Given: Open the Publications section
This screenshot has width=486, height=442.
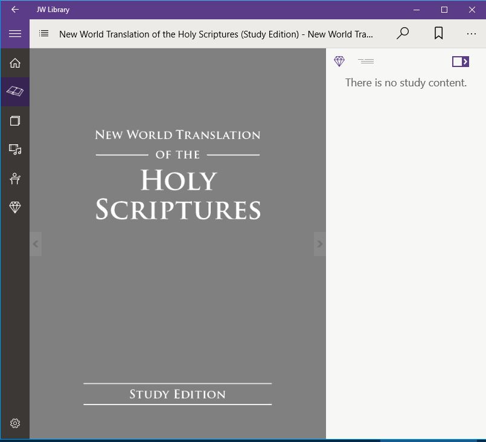Looking at the screenshot, I should point(14,120).
